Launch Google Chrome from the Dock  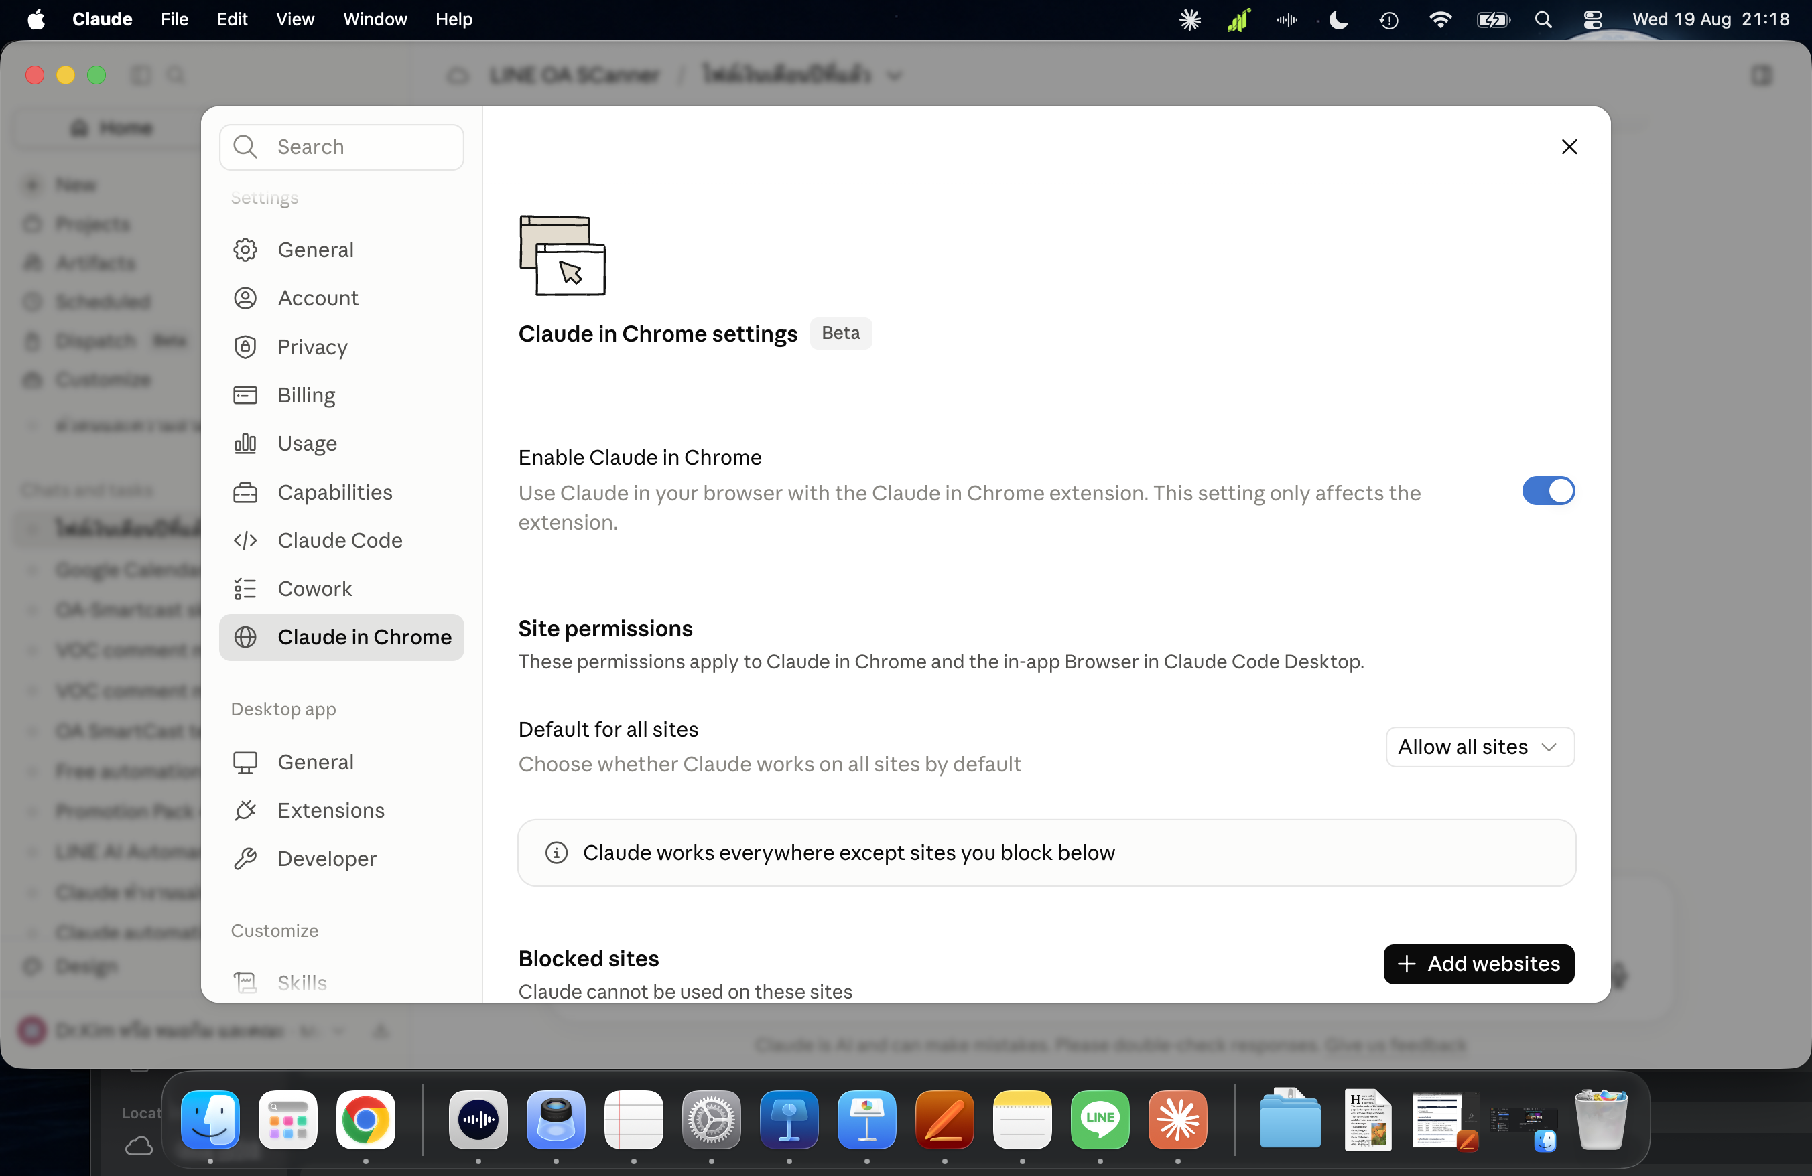pos(365,1119)
